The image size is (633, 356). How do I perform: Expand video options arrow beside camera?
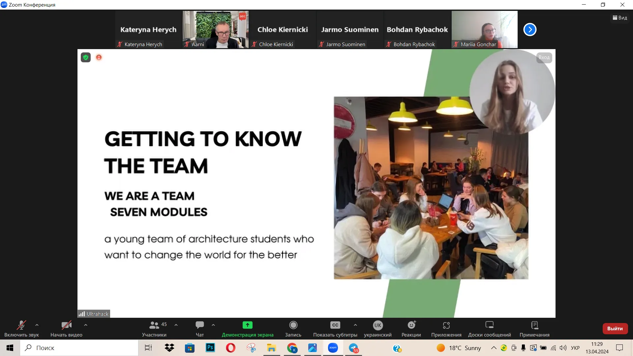(x=86, y=325)
